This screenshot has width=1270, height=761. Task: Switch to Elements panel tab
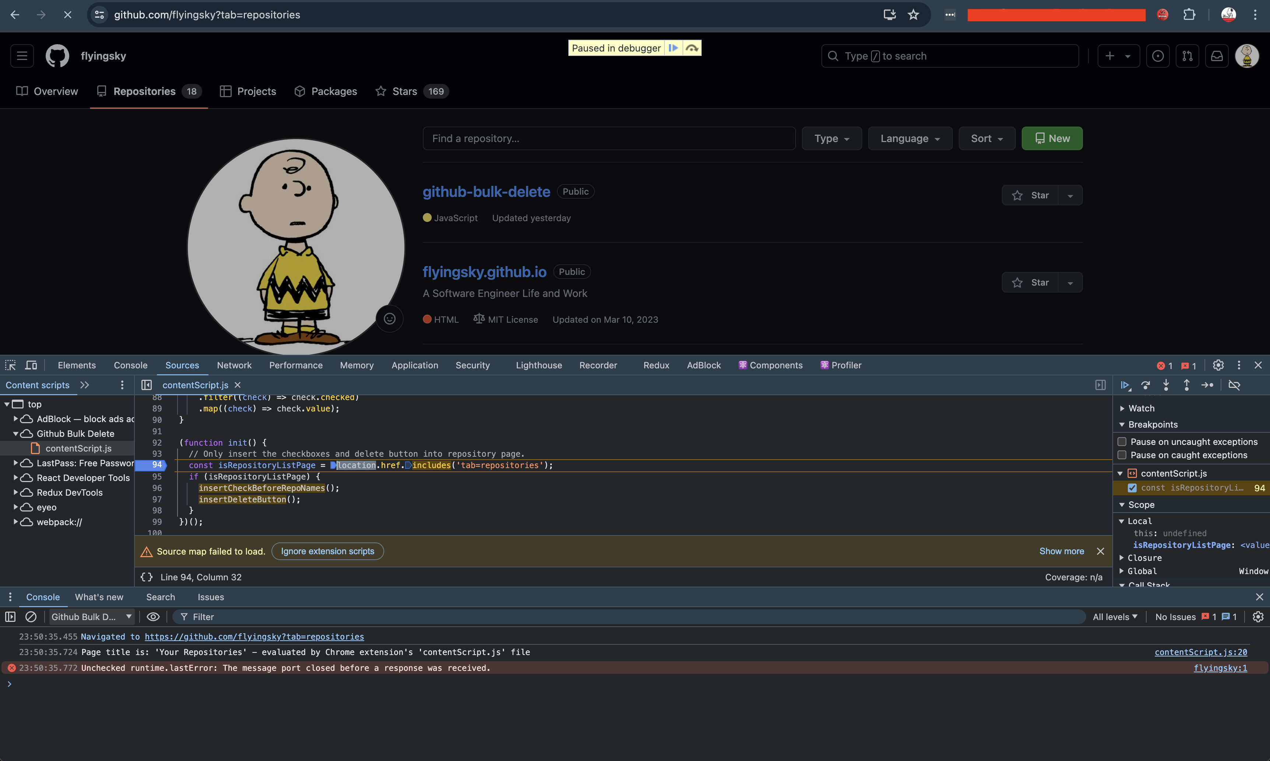pyautogui.click(x=77, y=365)
